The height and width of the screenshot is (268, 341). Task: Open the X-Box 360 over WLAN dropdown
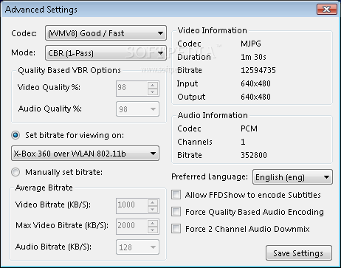pos(85,154)
